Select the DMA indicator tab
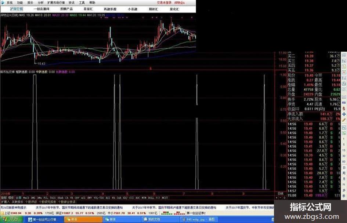 (39, 198)
